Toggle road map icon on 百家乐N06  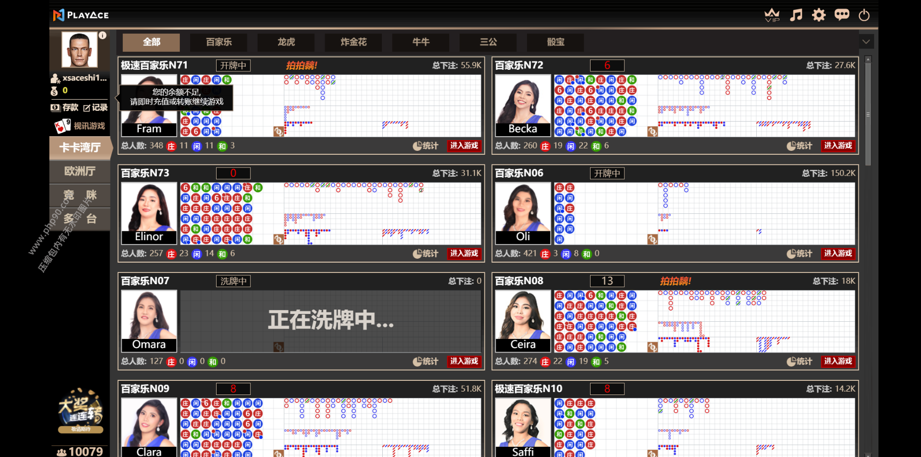tap(652, 239)
